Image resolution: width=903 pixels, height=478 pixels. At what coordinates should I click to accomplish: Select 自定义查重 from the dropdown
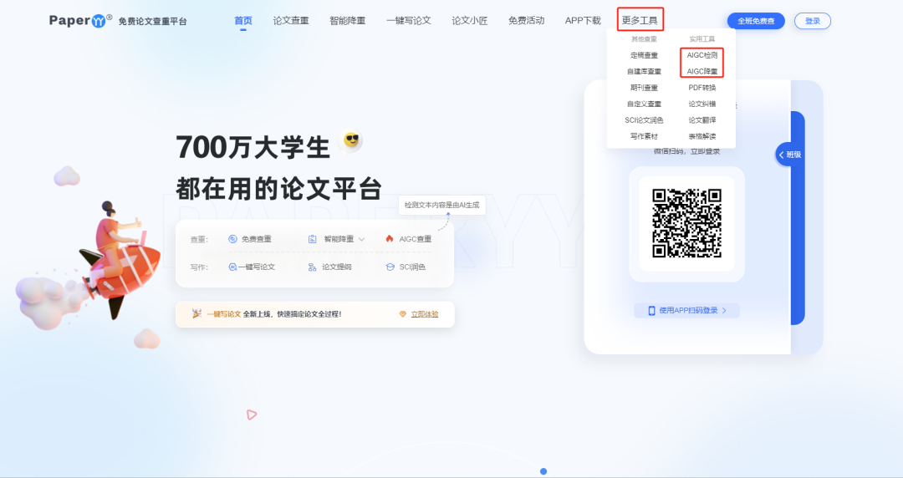tap(644, 104)
